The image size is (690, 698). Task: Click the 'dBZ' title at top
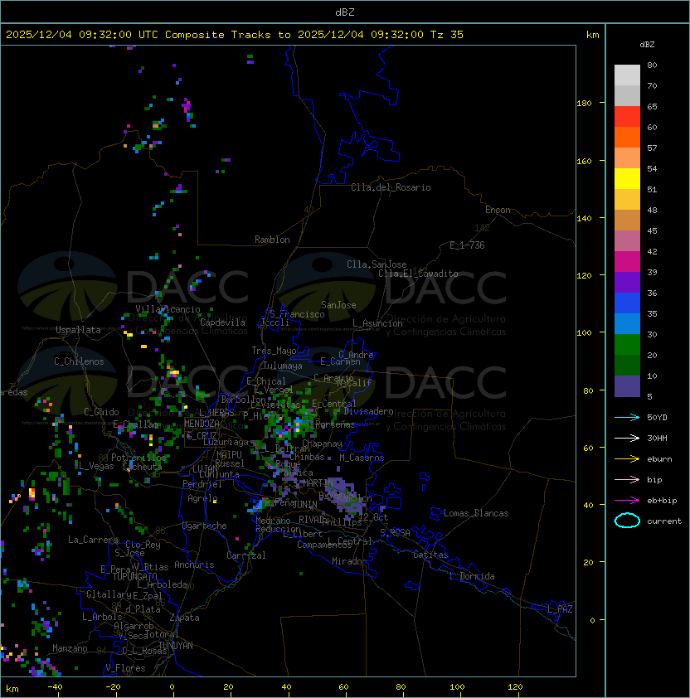pos(345,12)
